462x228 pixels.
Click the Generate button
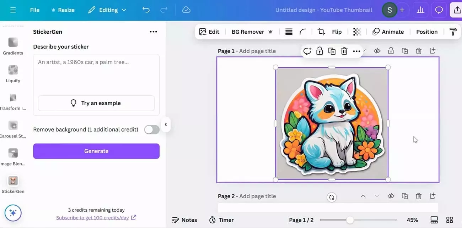coord(96,151)
